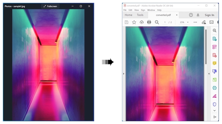Viewport: 222px width, 124px height.
Task: Click the page number input field
Action: point(165,22)
